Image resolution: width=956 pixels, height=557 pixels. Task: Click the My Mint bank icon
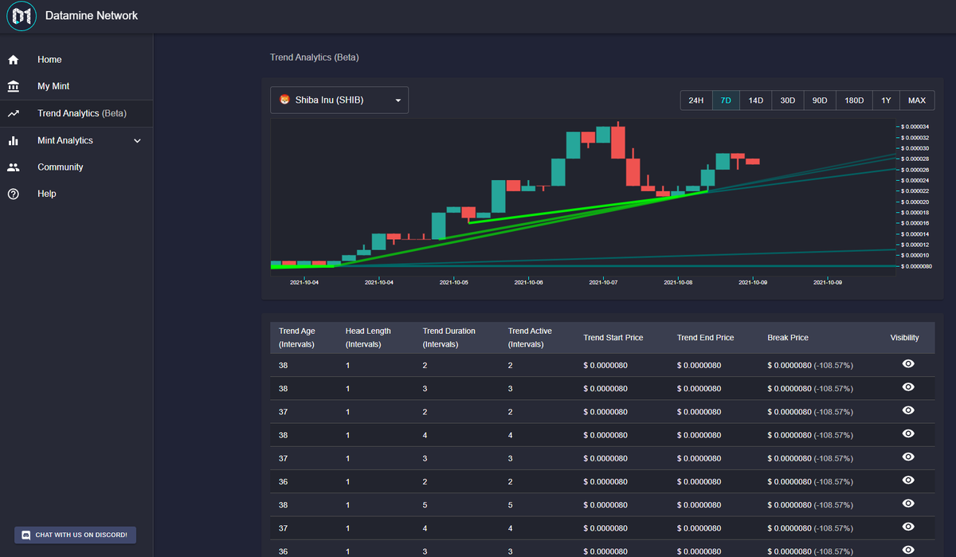pyautogui.click(x=13, y=86)
